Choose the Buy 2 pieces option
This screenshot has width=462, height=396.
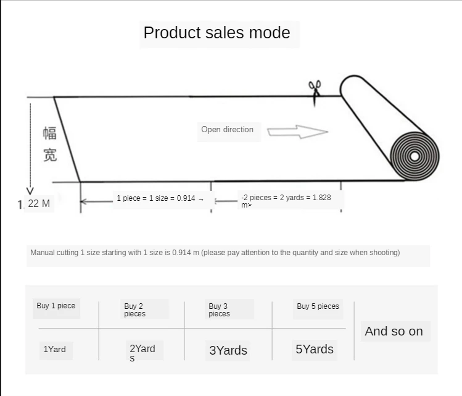pyautogui.click(x=135, y=310)
